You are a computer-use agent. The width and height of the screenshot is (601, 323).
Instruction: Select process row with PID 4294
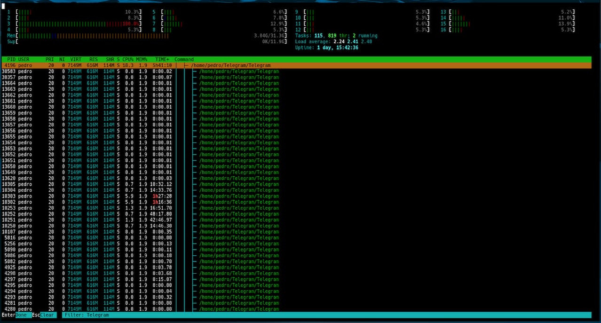pyautogui.click(x=296, y=291)
